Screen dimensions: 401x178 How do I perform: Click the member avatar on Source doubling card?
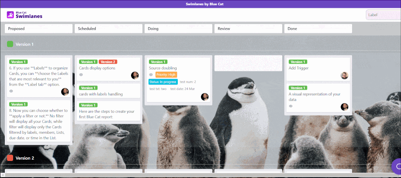tap(204, 97)
